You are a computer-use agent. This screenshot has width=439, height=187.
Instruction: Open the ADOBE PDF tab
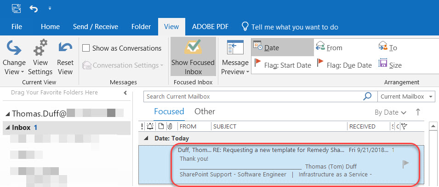pyautogui.click(x=210, y=27)
